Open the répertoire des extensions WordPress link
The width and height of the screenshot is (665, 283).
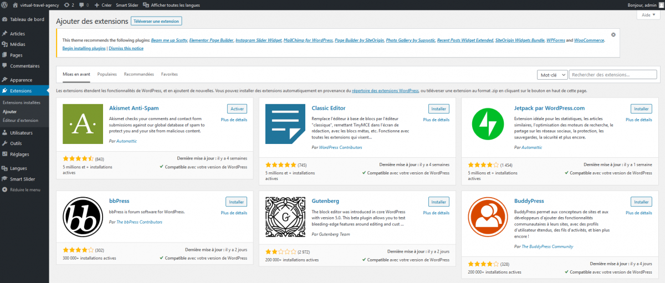385,90
